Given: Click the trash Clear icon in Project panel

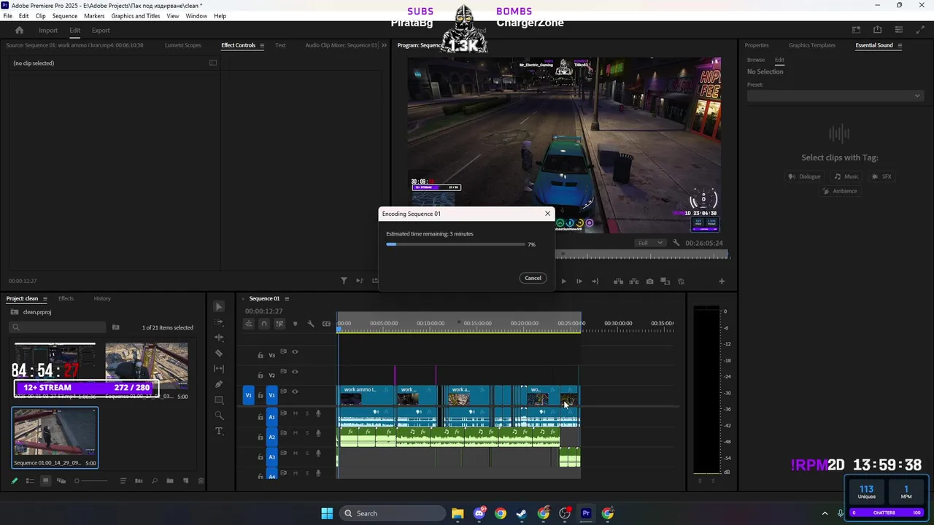Looking at the screenshot, I should click(x=201, y=481).
